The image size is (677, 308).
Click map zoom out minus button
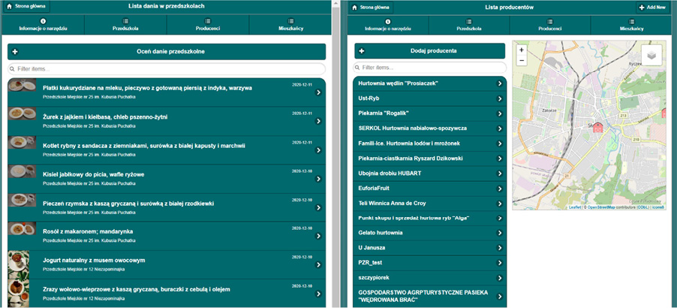tap(522, 60)
